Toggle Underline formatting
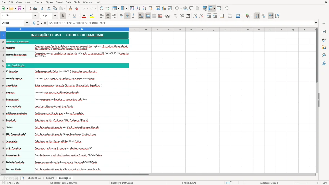 (75, 16)
